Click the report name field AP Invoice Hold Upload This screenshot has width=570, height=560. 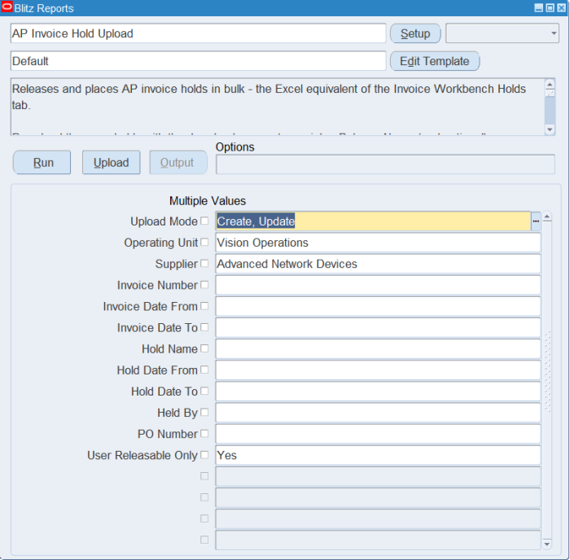pos(198,33)
